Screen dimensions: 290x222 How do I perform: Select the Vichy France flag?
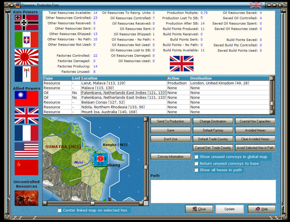27,74
